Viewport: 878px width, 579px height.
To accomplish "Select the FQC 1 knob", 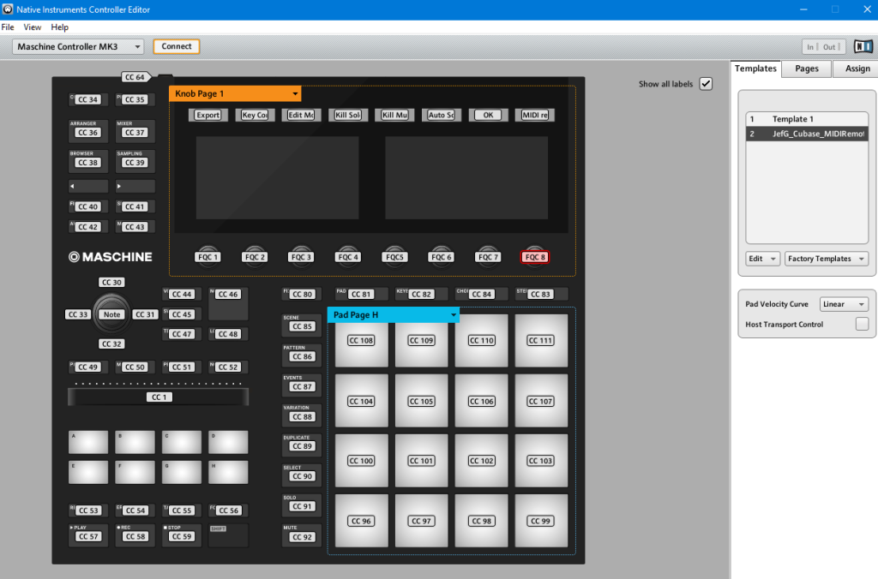I will click(x=207, y=257).
